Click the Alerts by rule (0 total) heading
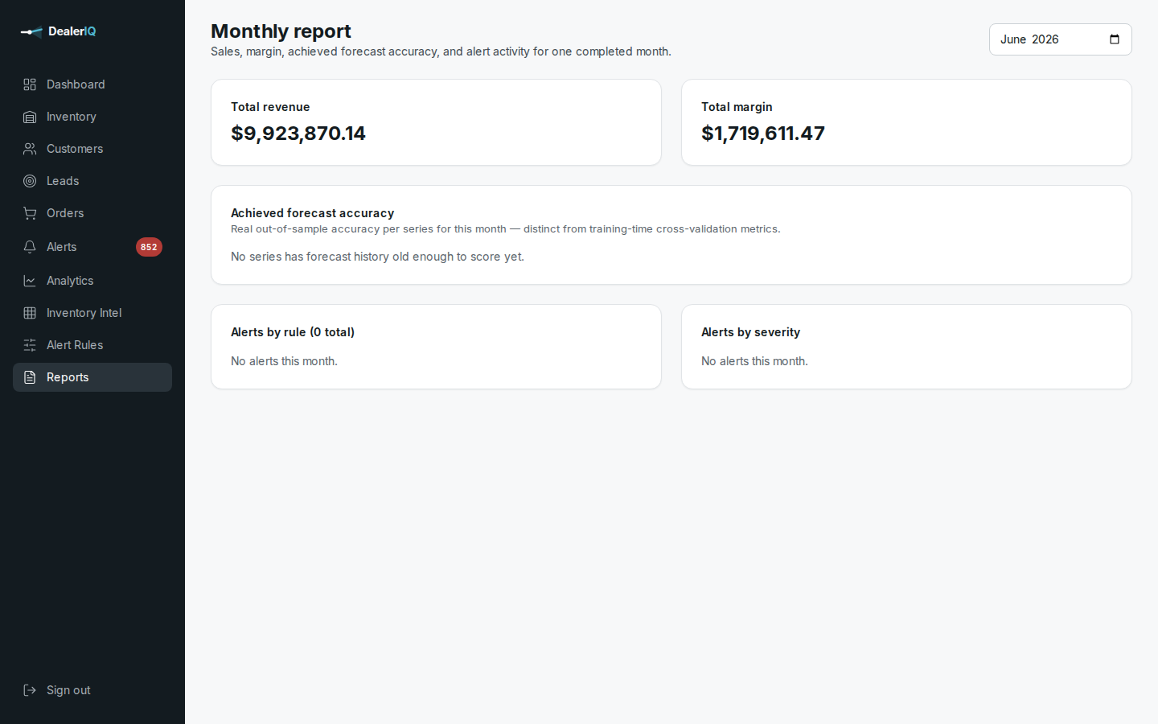Viewport: 1158px width, 724px height. 293,332
